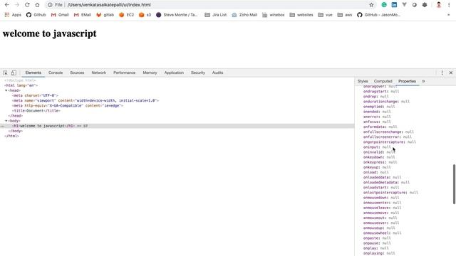
Task: Click the welcome to javascript page heading
Action: pos(49,33)
